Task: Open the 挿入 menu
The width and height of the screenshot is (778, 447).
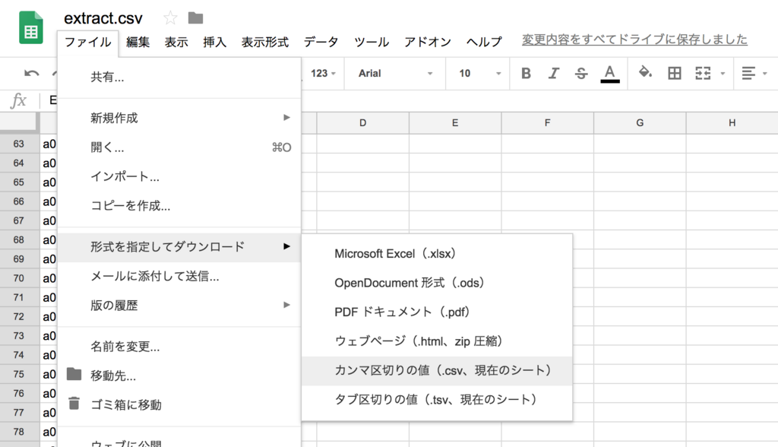Action: (214, 43)
